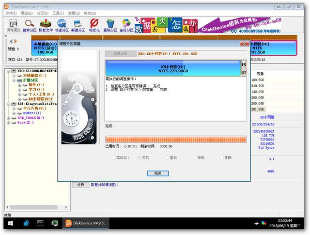
Task: Open 备份分区 (Backup Partition) from the toolbar
Action: pos(126,25)
